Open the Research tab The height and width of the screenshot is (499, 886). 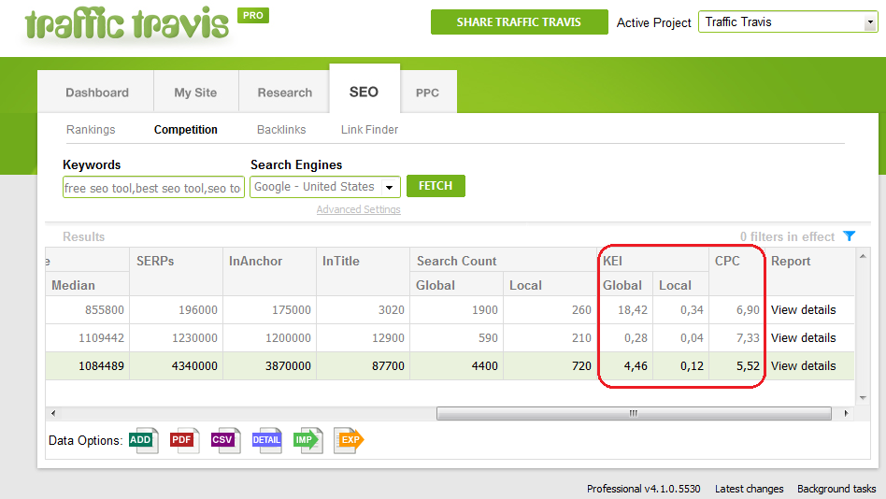(x=285, y=93)
